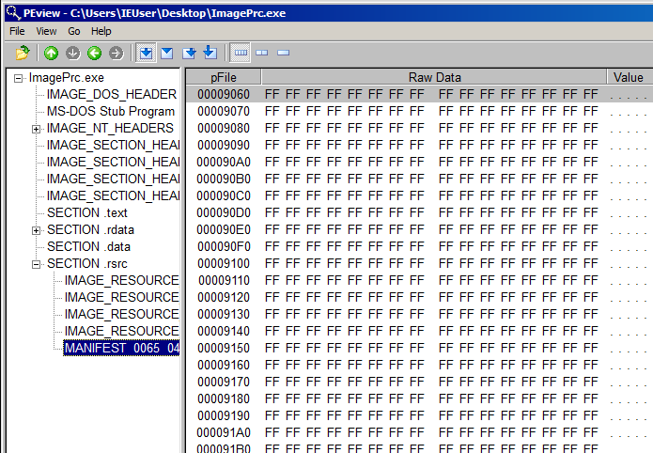Image resolution: width=653 pixels, height=453 pixels.
Task: Toggle the pressed byte-width view icon
Action: pos(241,53)
